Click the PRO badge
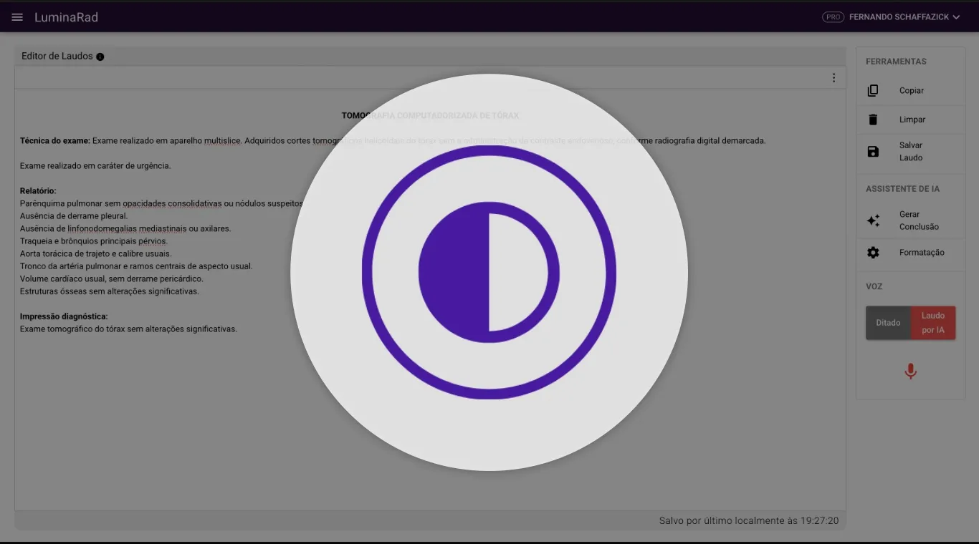Screen dimensions: 979x544 coord(833,17)
